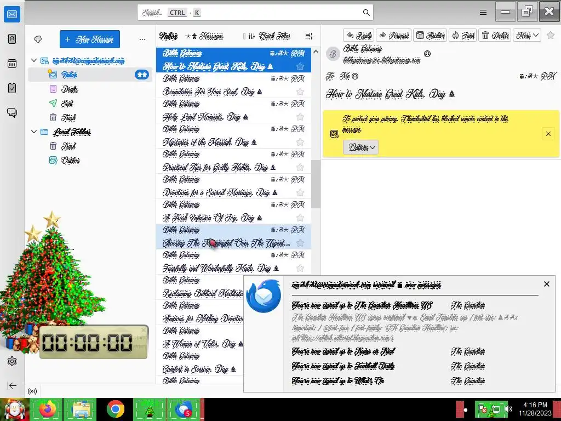Open Chrome from the taskbar
Screen dimensions: 561x421
coord(115,409)
